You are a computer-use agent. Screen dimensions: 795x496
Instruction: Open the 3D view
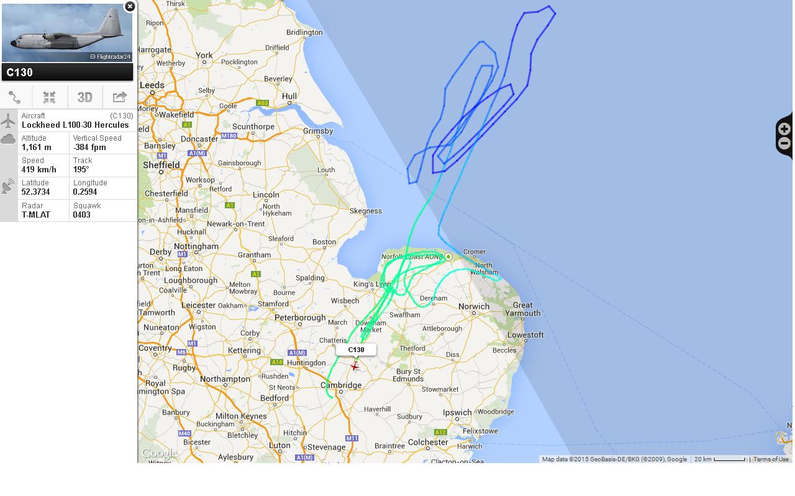(84, 97)
